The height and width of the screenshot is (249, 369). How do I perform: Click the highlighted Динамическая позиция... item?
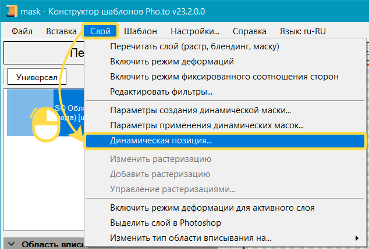click(x=161, y=140)
